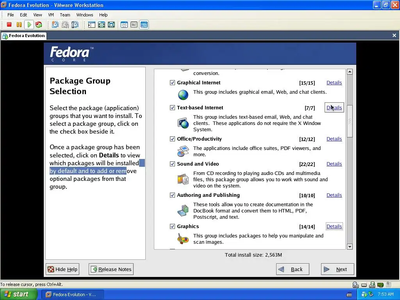
Task: Click the floppy drive device status icon
Action: (372, 285)
